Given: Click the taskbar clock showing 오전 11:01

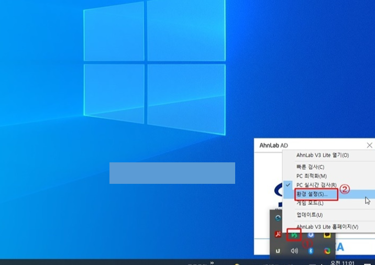Looking at the screenshot, I should pyautogui.click(x=342, y=263).
